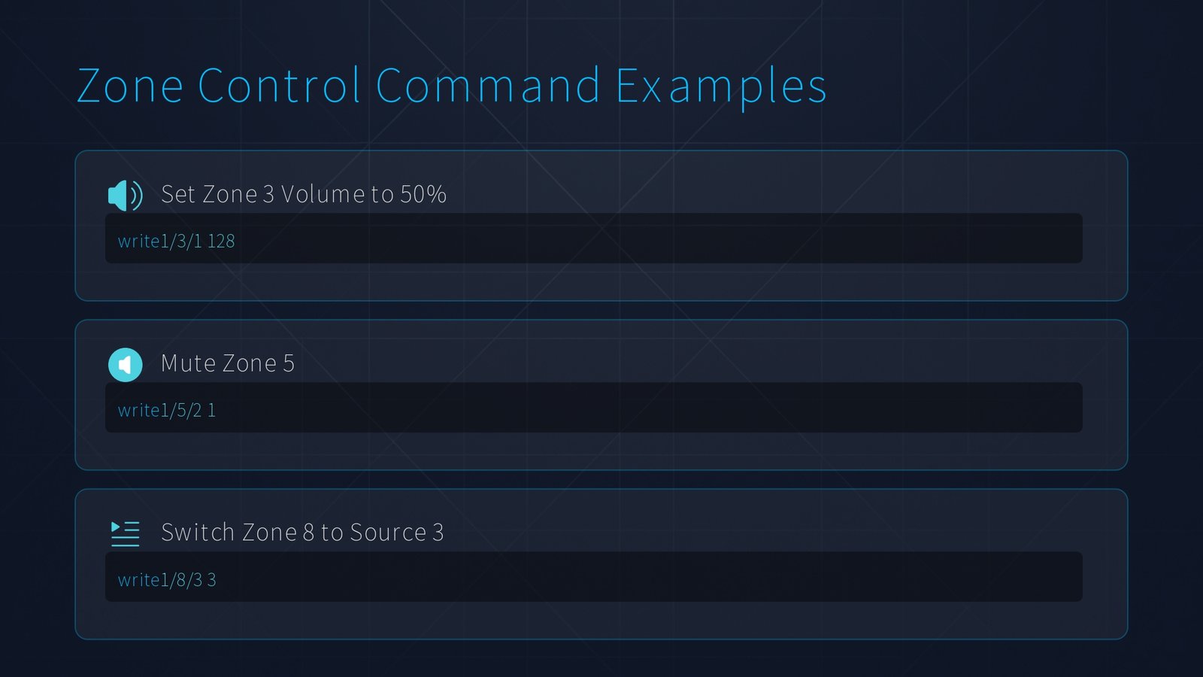Click the source list icon beside Switch Zone 8
Viewport: 1203px width, 677px height.
[125, 533]
